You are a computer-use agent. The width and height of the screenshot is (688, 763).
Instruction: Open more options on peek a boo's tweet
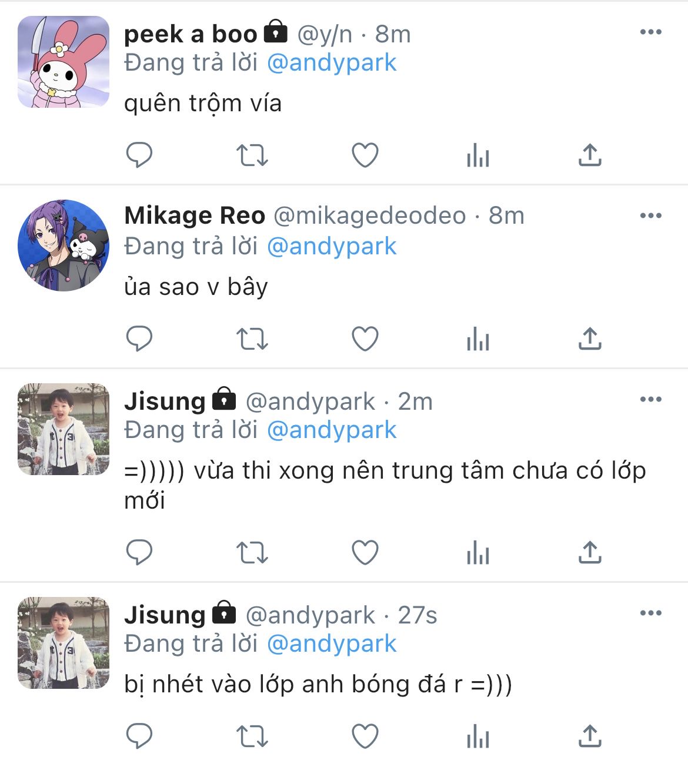point(650,32)
